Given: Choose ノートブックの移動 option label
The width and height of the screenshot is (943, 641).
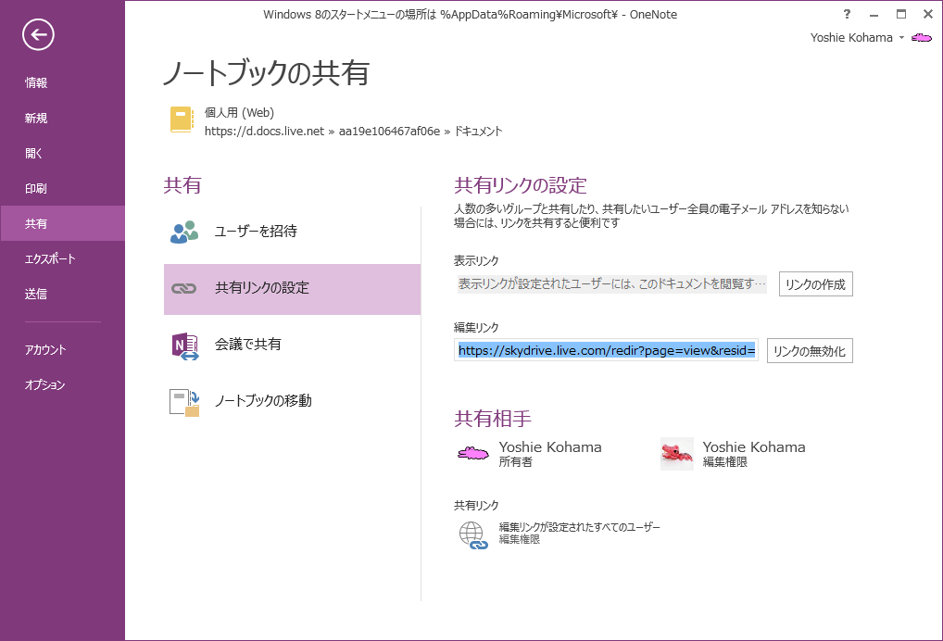Looking at the screenshot, I should tap(263, 400).
